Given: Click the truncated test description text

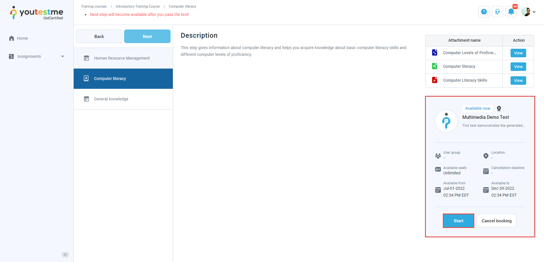Looking at the screenshot, I should point(494,126).
